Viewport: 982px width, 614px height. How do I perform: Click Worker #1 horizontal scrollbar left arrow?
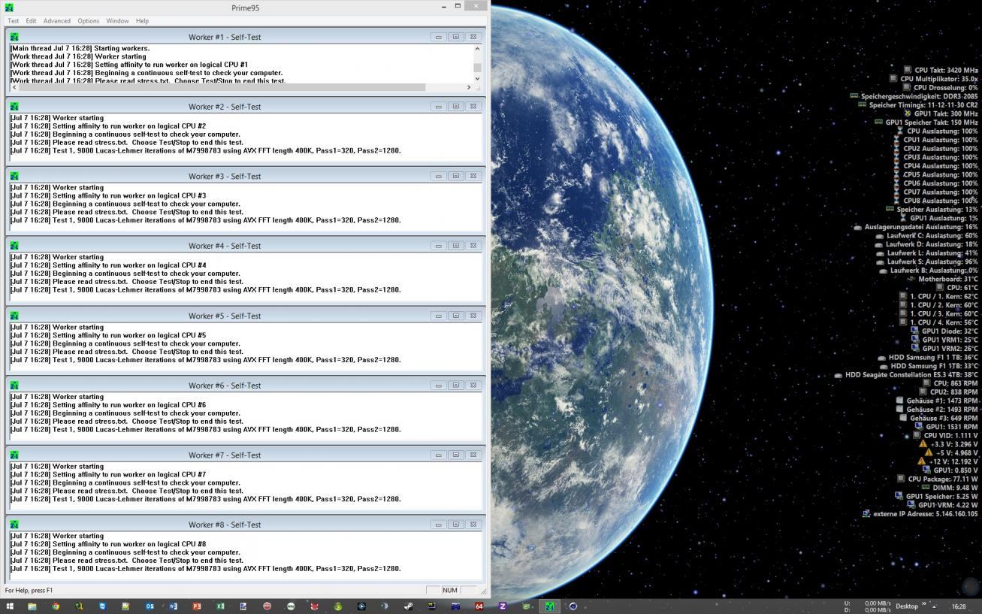[13, 87]
